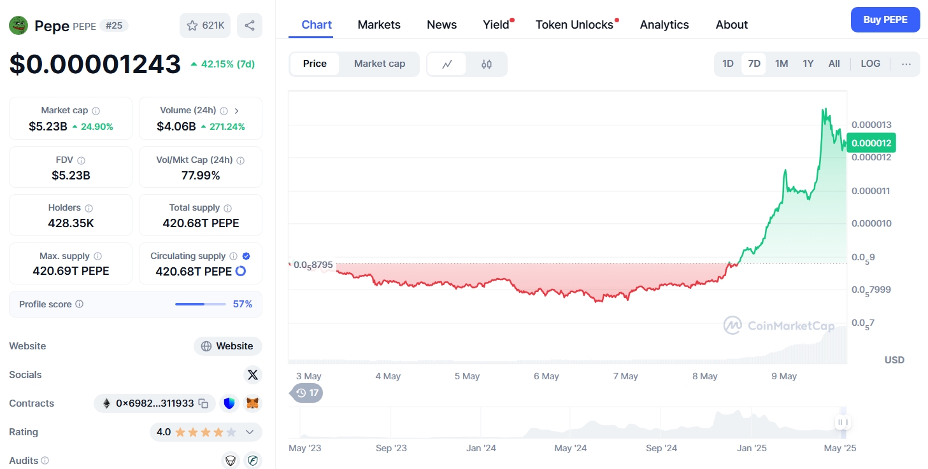Image resolution: width=928 pixels, height=469 pixels.
Task: Open the second audit badge icon
Action: (253, 460)
